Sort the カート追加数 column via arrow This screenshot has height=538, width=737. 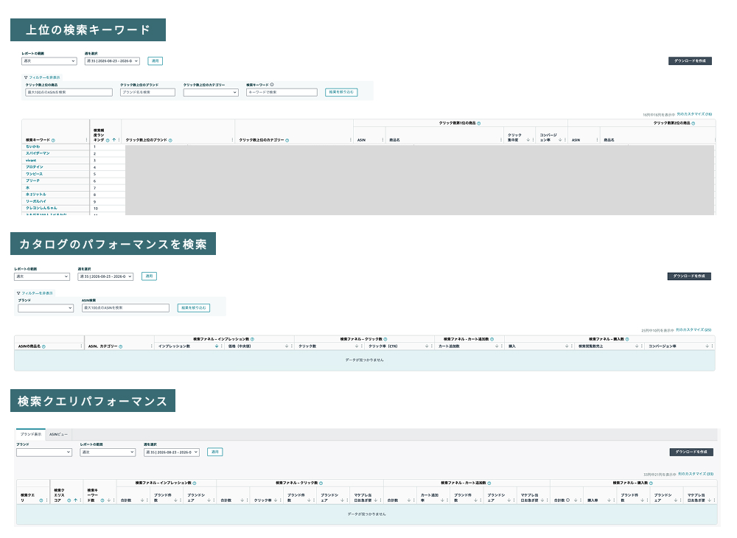click(497, 346)
